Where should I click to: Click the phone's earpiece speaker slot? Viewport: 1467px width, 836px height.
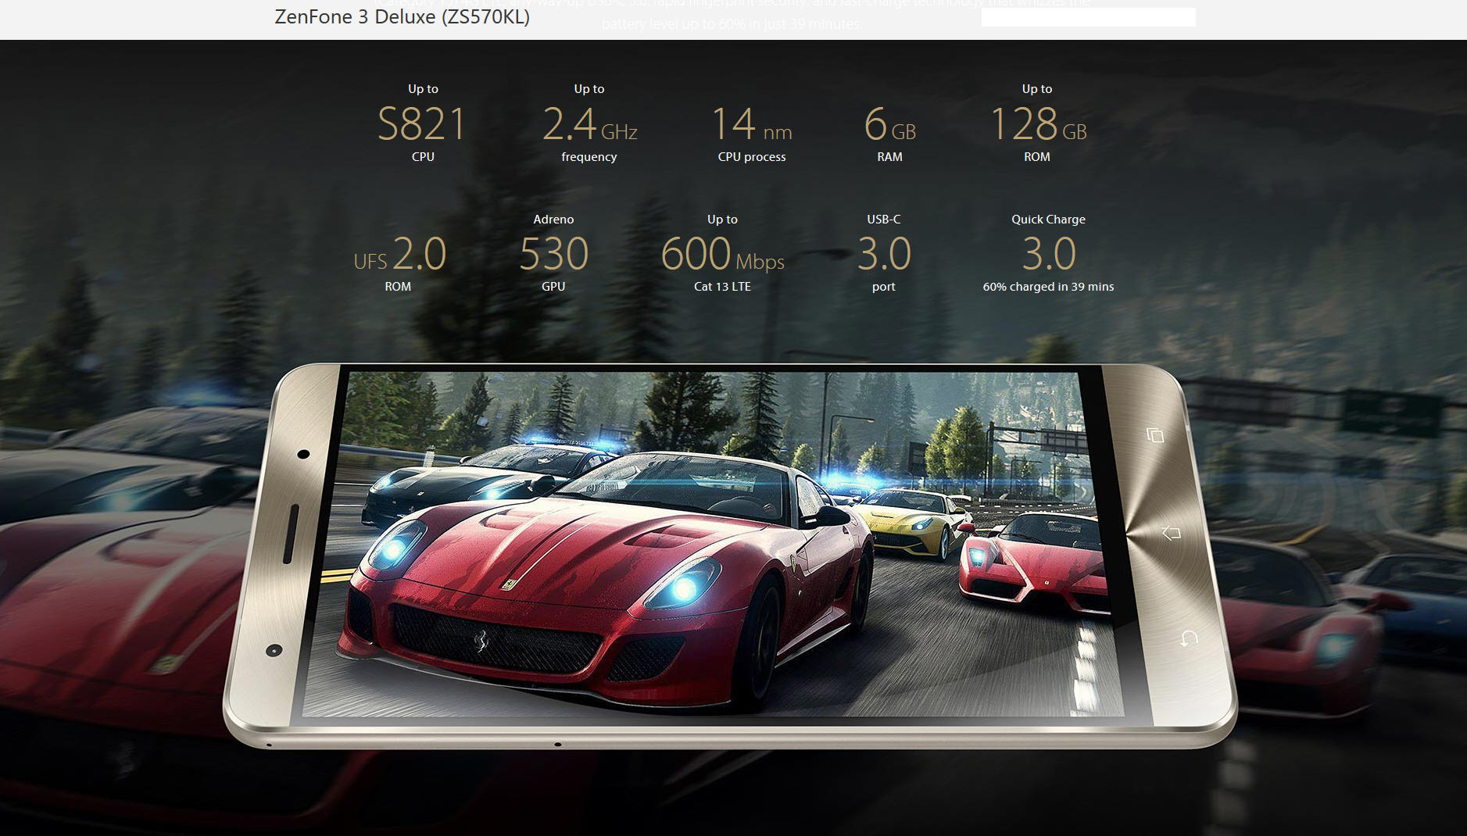(x=290, y=534)
